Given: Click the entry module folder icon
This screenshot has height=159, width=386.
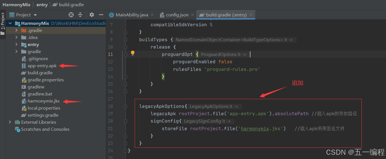Looking at the screenshot, I should pyautogui.click(x=24, y=44).
